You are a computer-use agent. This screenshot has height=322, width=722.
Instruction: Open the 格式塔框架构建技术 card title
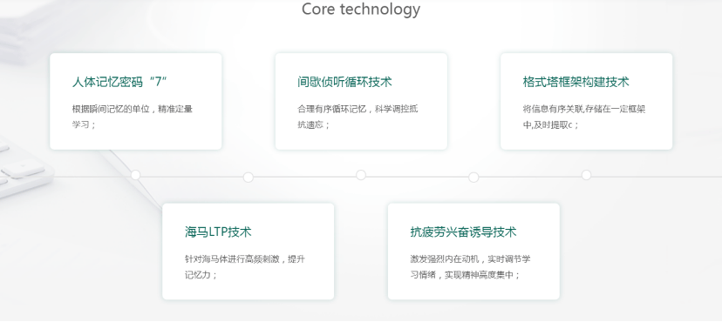576,82
